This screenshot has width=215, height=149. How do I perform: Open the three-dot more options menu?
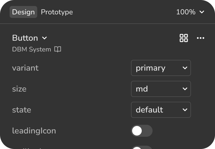(x=201, y=38)
